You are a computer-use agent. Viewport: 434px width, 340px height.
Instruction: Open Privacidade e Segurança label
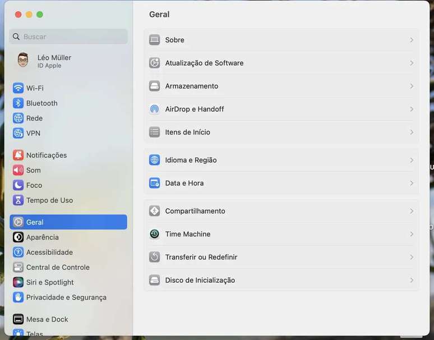tap(66, 297)
